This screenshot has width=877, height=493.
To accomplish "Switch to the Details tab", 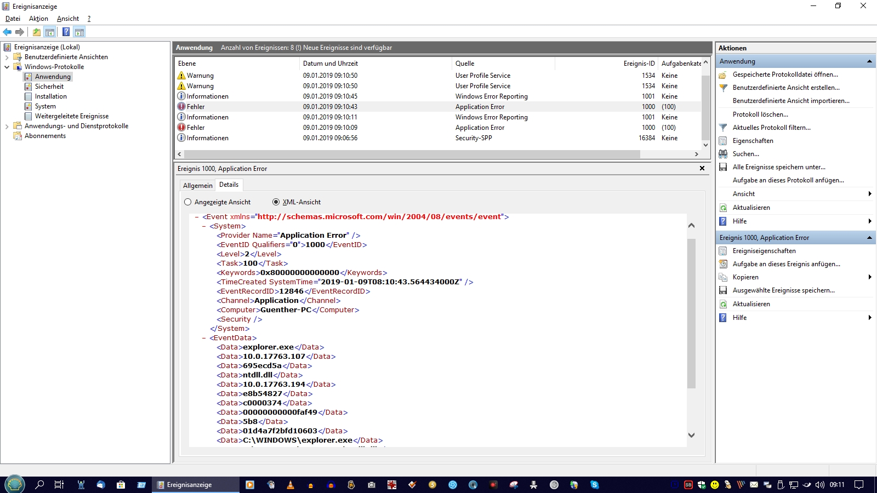I will click(229, 185).
